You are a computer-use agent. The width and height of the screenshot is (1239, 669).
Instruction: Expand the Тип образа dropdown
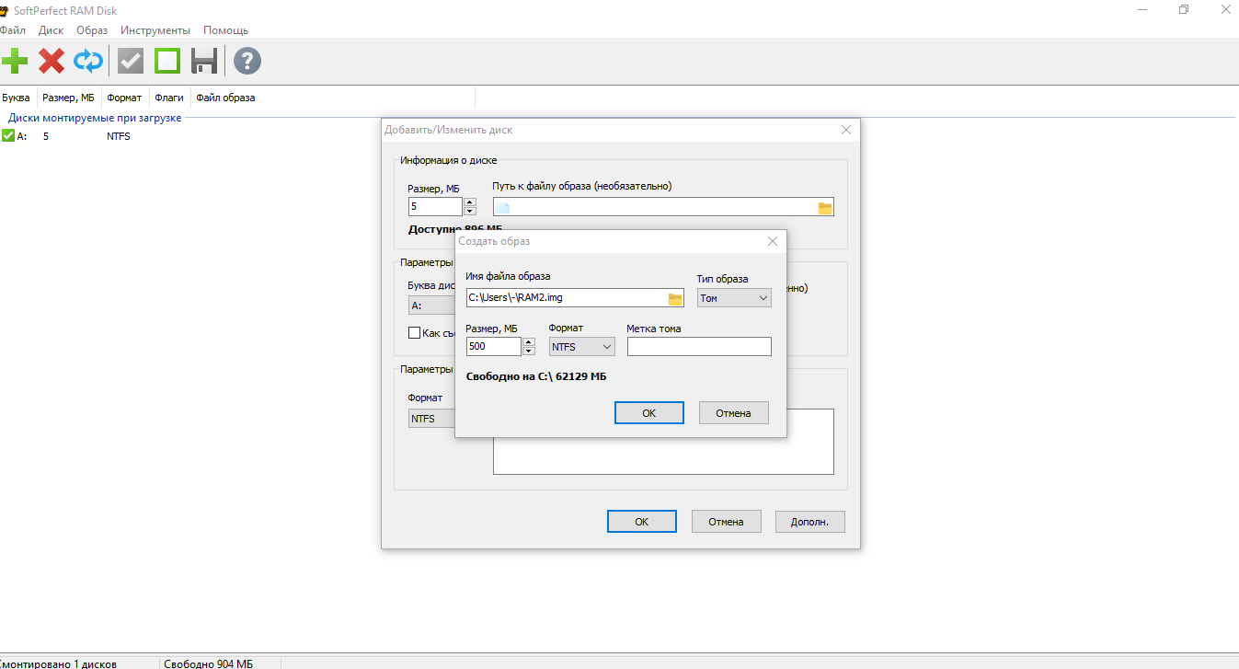[x=734, y=298]
